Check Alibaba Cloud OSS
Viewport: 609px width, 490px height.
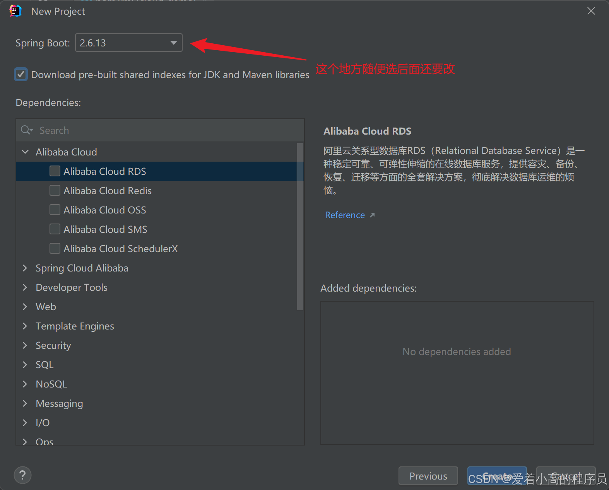click(55, 210)
